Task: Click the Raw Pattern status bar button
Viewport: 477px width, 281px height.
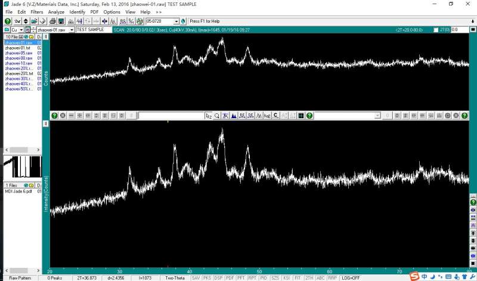Action: (x=20, y=278)
